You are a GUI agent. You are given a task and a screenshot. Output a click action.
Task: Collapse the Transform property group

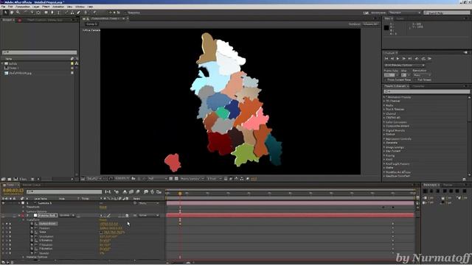24,220
